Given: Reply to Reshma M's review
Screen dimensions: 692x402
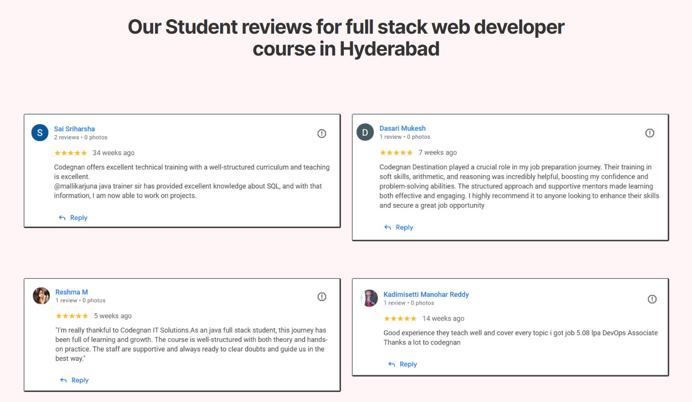Looking at the screenshot, I should coord(75,380).
